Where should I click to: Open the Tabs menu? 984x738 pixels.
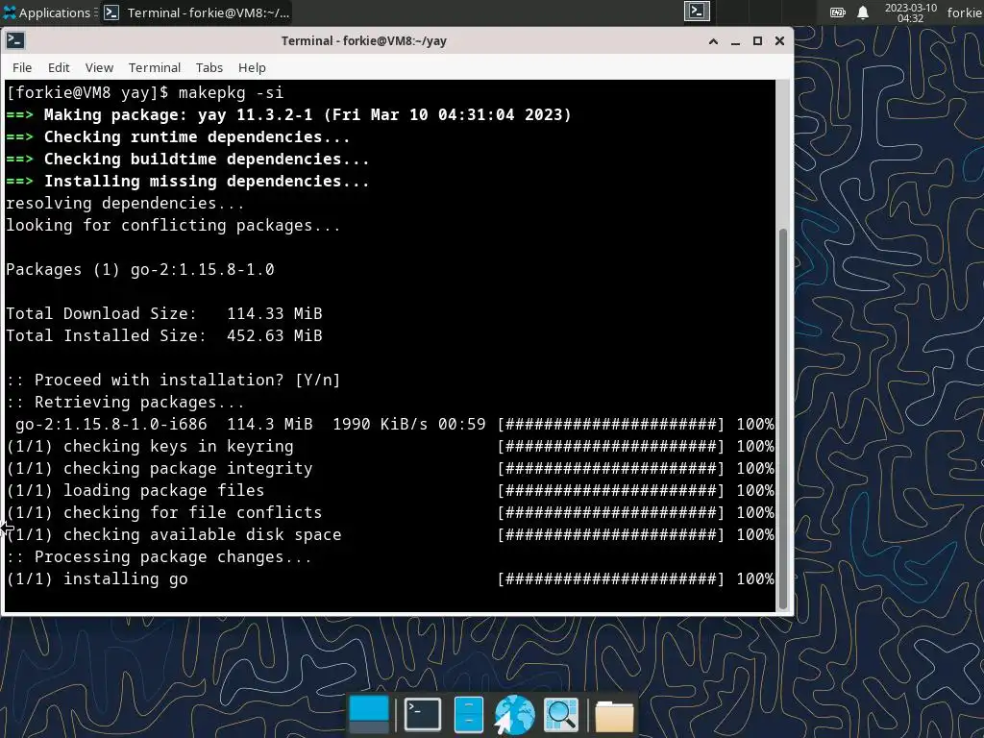(209, 68)
